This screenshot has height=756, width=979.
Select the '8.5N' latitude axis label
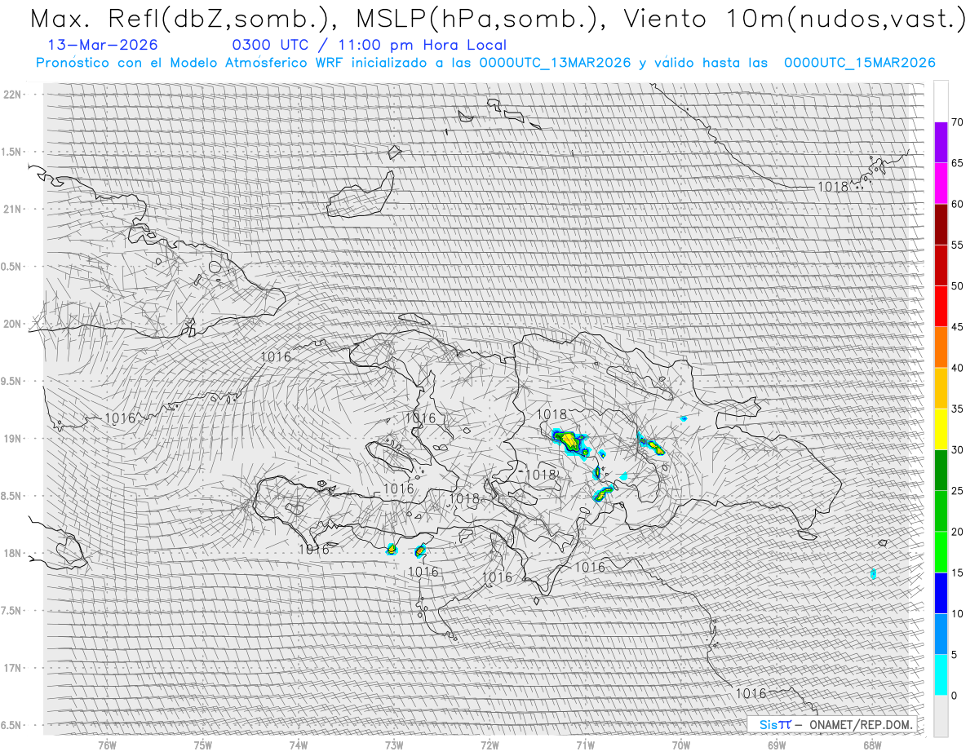pos(12,496)
